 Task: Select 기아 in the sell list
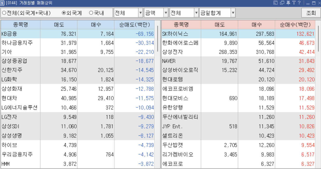click(78, 52)
